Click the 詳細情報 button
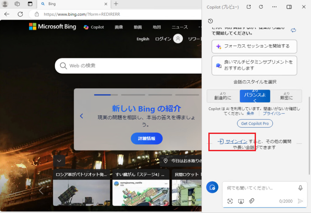 click(x=147, y=139)
